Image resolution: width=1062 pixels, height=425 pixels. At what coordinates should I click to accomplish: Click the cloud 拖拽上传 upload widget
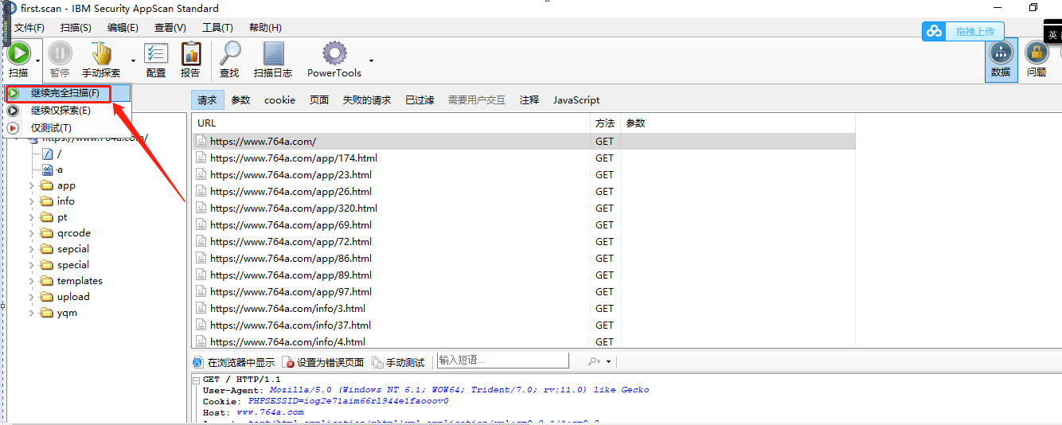pos(962,31)
